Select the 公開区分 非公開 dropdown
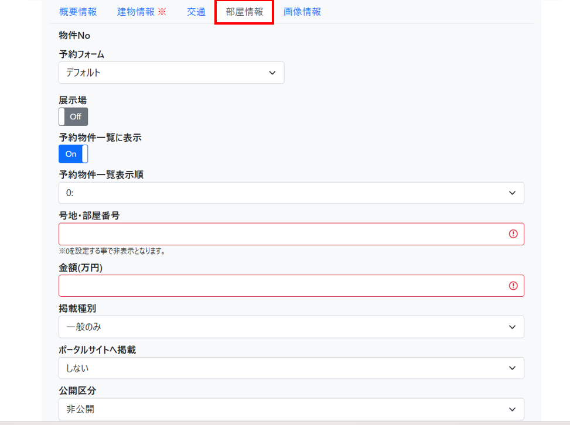 click(x=291, y=409)
